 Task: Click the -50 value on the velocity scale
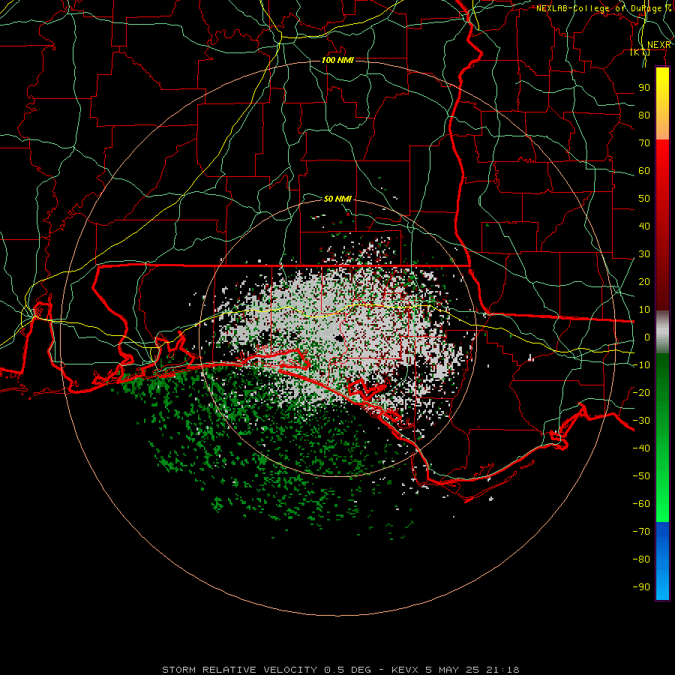point(641,476)
